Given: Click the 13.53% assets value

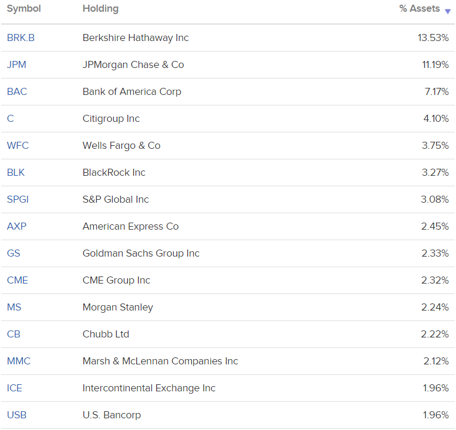Looking at the screenshot, I should (x=433, y=37).
